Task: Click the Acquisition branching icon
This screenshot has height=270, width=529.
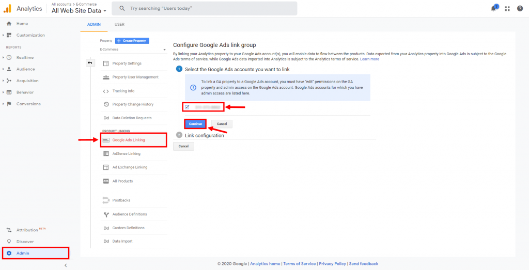Action: (x=9, y=81)
